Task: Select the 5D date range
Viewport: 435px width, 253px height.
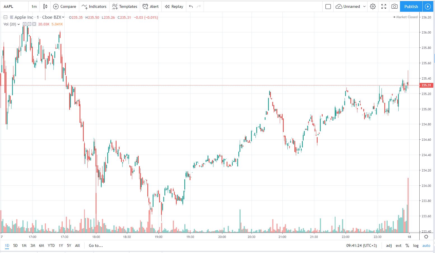Action: (x=15, y=245)
